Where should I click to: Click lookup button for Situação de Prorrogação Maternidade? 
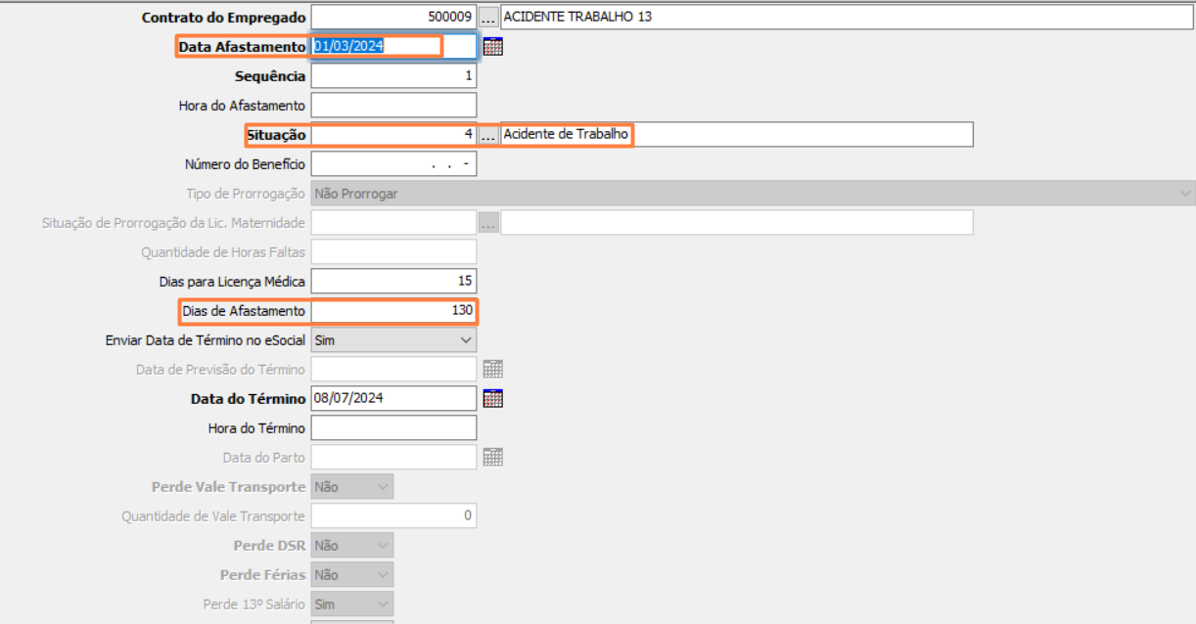click(487, 223)
